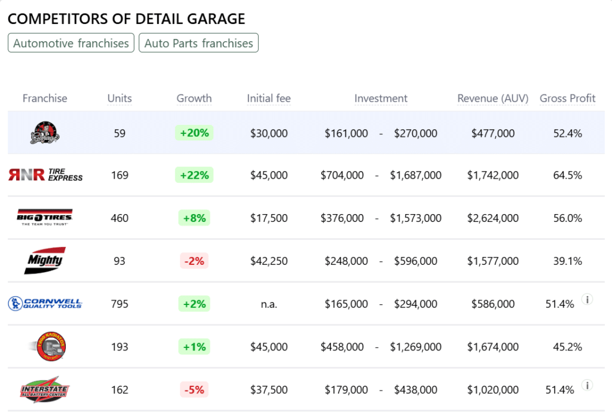The image size is (612, 412).
Task: Click the Initial fee column header
Action: (268, 99)
